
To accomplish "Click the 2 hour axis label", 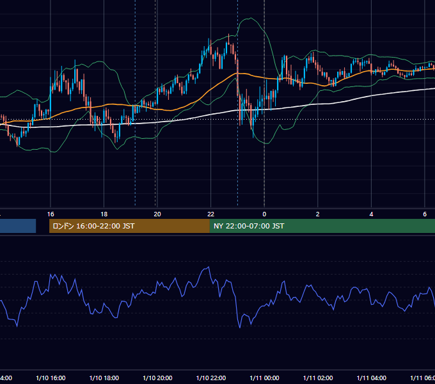I will (318, 214).
